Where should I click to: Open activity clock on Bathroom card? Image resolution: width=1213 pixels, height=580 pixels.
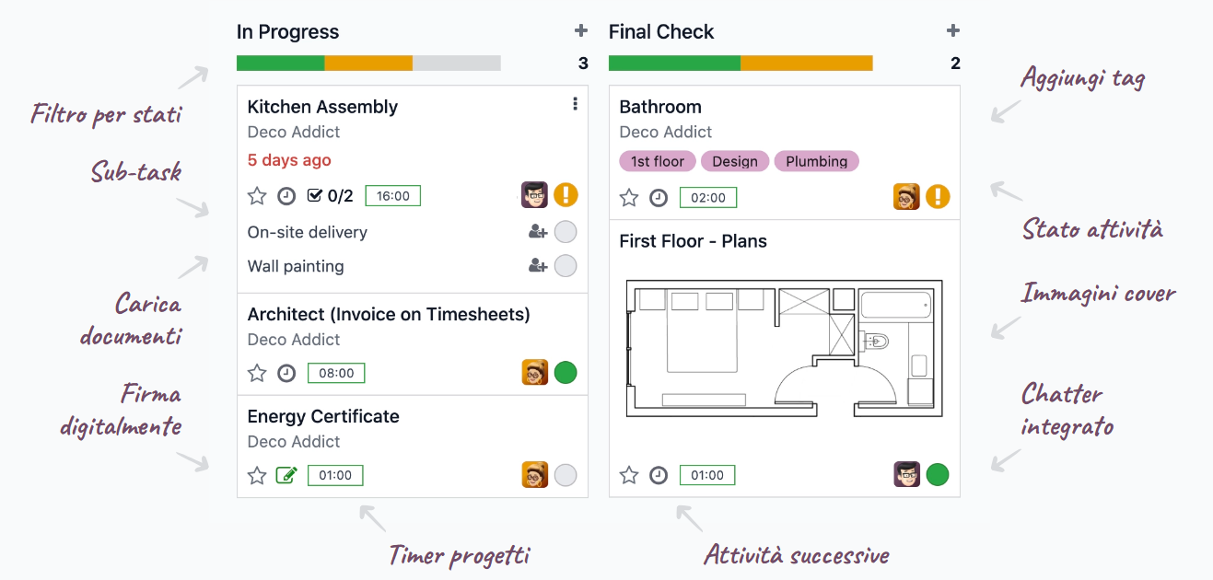point(659,198)
